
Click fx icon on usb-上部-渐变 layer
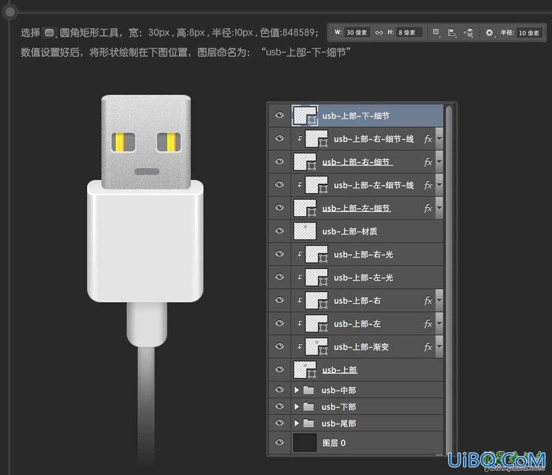pyautogui.click(x=428, y=347)
